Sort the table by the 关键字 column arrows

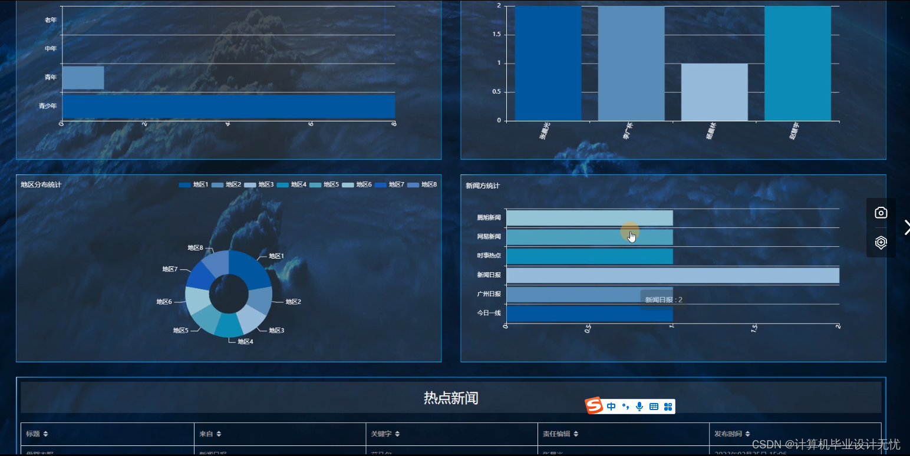[397, 434]
